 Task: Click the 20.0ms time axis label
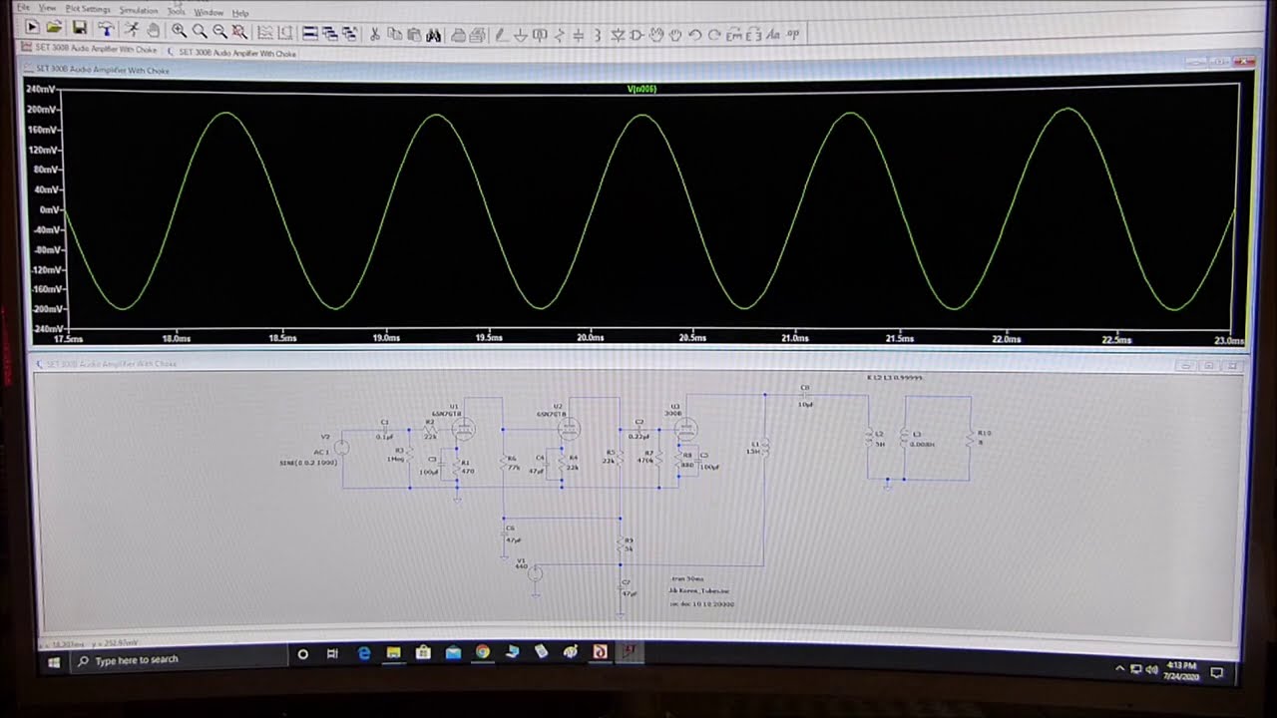(x=591, y=338)
